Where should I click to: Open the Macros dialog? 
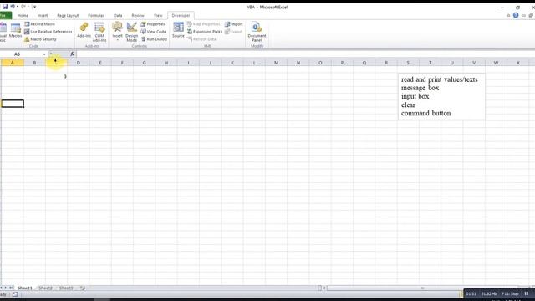tap(15, 31)
